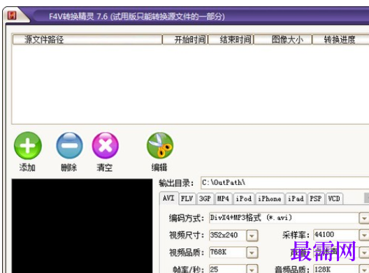
Task: Switch to the iPhone tab
Action: coord(270,199)
